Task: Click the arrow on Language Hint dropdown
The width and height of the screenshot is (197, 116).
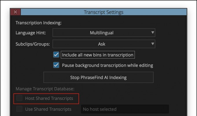Action: (x=152, y=33)
